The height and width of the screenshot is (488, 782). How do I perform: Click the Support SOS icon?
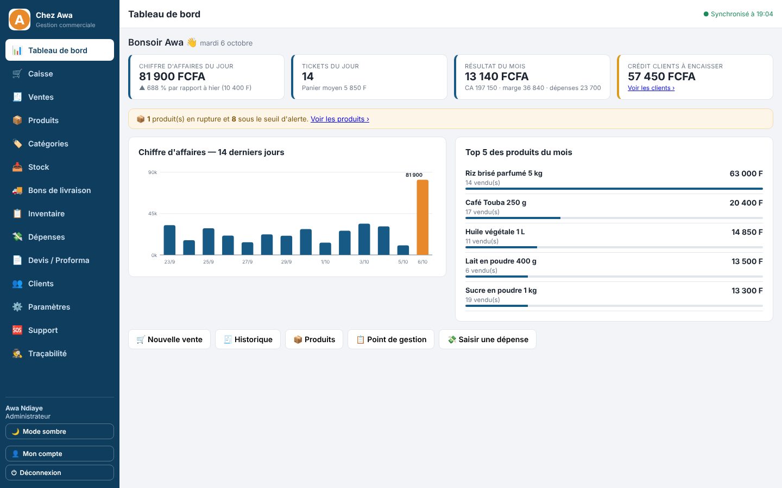17,330
